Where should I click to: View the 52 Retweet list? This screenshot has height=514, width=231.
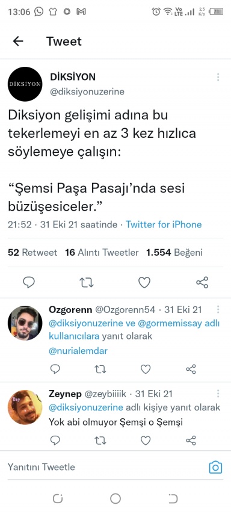pyautogui.click(x=32, y=252)
